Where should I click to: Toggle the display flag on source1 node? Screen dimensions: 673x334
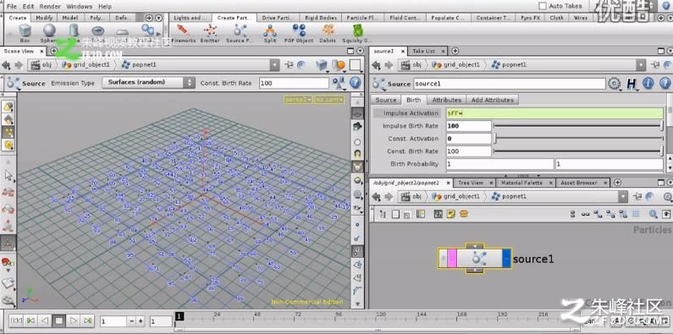pyautogui.click(x=506, y=259)
